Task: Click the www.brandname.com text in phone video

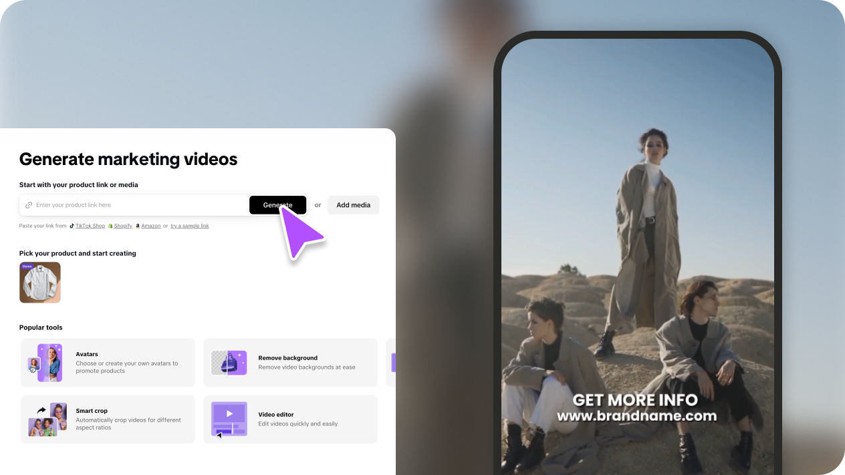Action: click(636, 416)
